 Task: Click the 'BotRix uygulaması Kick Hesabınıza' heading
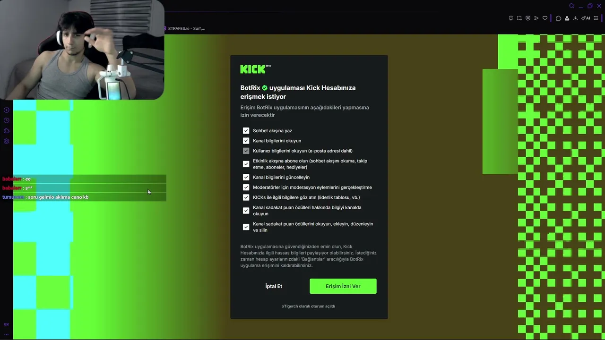(x=298, y=92)
